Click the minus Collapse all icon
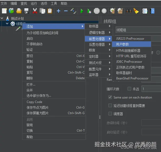 pos(66,11)
